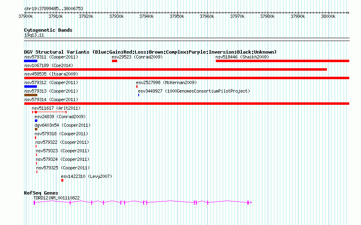Click the RefSeq Genes track title
The image size is (361, 225).
[41, 193]
